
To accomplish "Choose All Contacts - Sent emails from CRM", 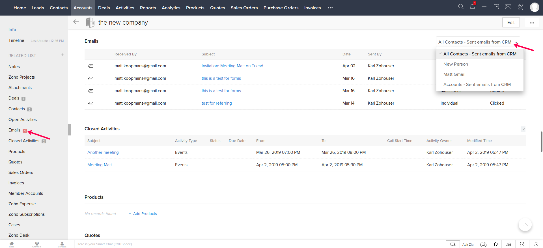I will coord(480,54).
